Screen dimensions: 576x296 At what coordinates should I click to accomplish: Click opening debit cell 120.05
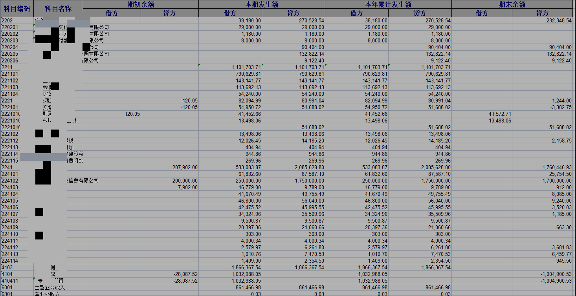(112, 114)
